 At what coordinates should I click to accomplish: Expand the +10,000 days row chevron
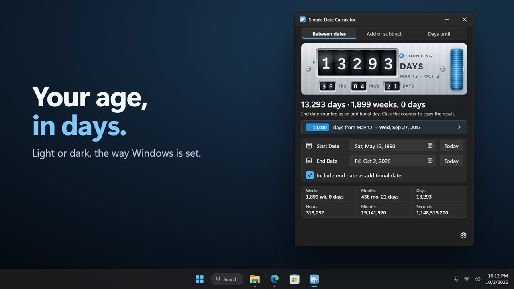[x=459, y=127]
